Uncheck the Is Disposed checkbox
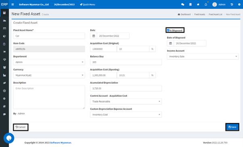The width and height of the screenshot is (243, 147). pos(168,30)
